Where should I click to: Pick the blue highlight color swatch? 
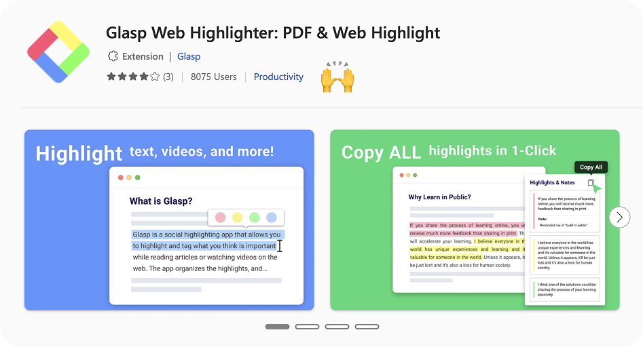pos(272,218)
